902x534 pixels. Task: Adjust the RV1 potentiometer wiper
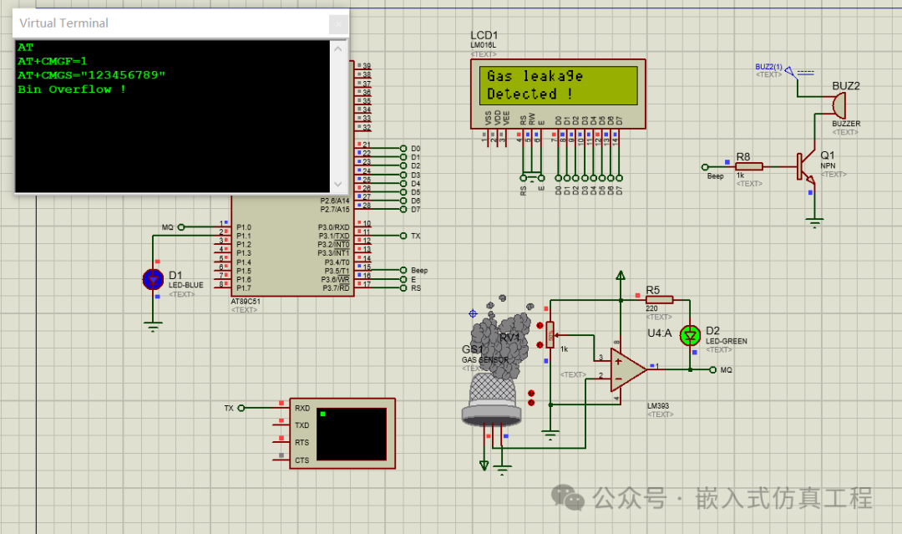coord(549,334)
